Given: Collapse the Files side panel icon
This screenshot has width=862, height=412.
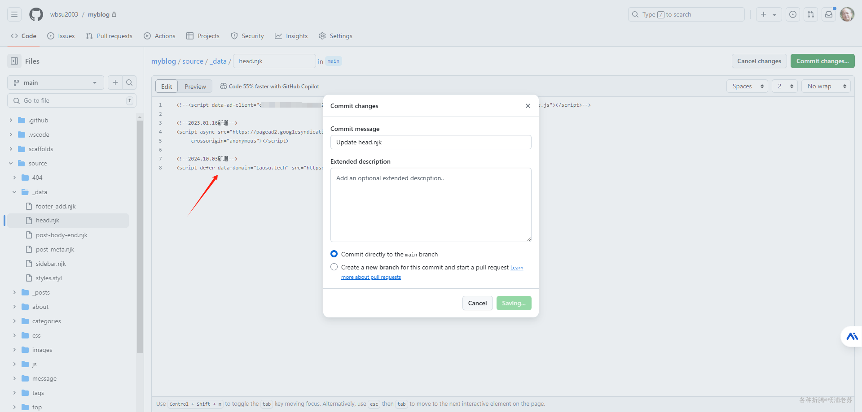Looking at the screenshot, I should click(x=14, y=61).
